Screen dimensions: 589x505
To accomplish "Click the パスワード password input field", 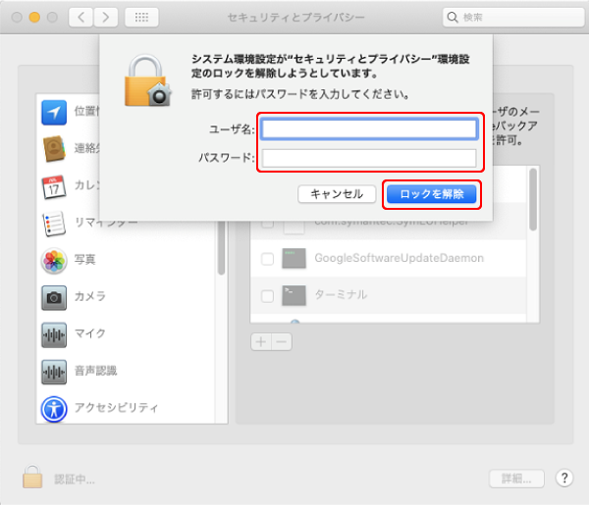I will [x=369, y=158].
